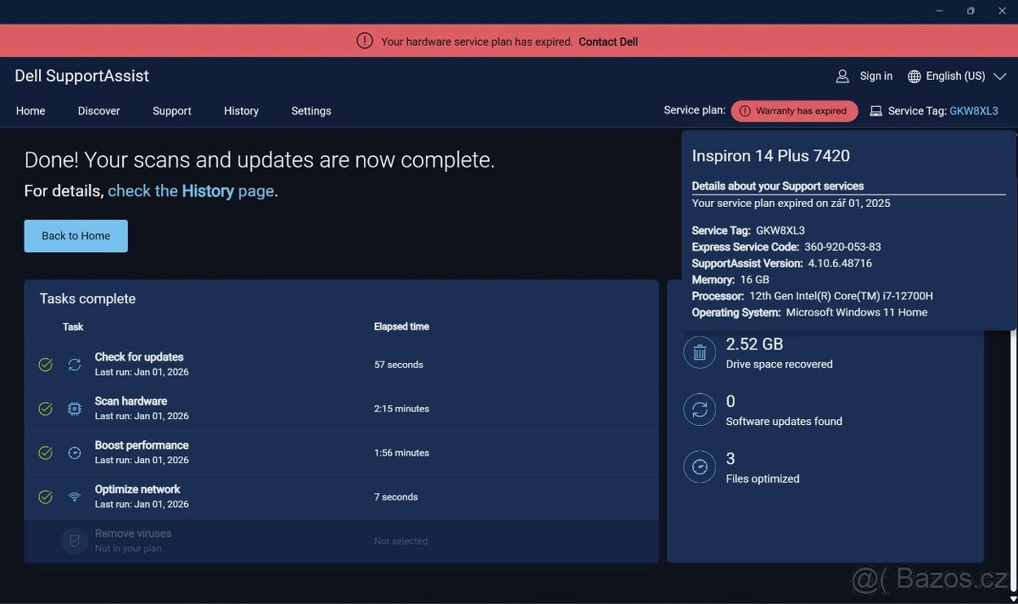
Task: Click the Check for updates refresh icon
Action: (x=75, y=365)
